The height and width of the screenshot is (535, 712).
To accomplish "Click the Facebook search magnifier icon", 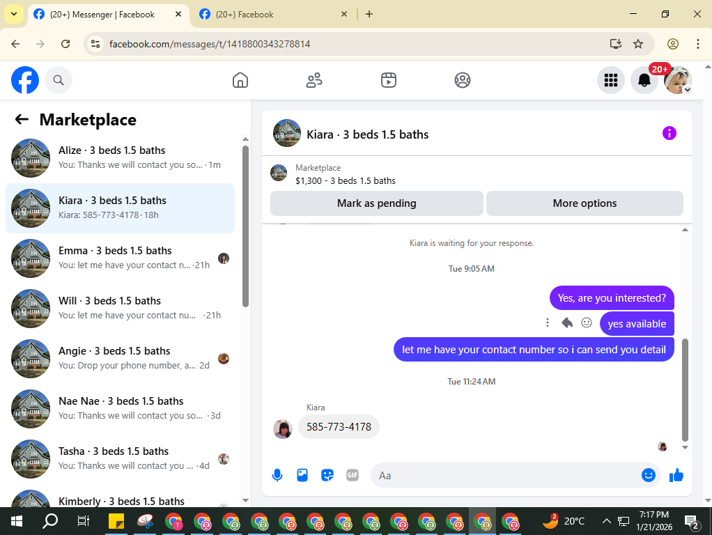I will click(x=58, y=80).
